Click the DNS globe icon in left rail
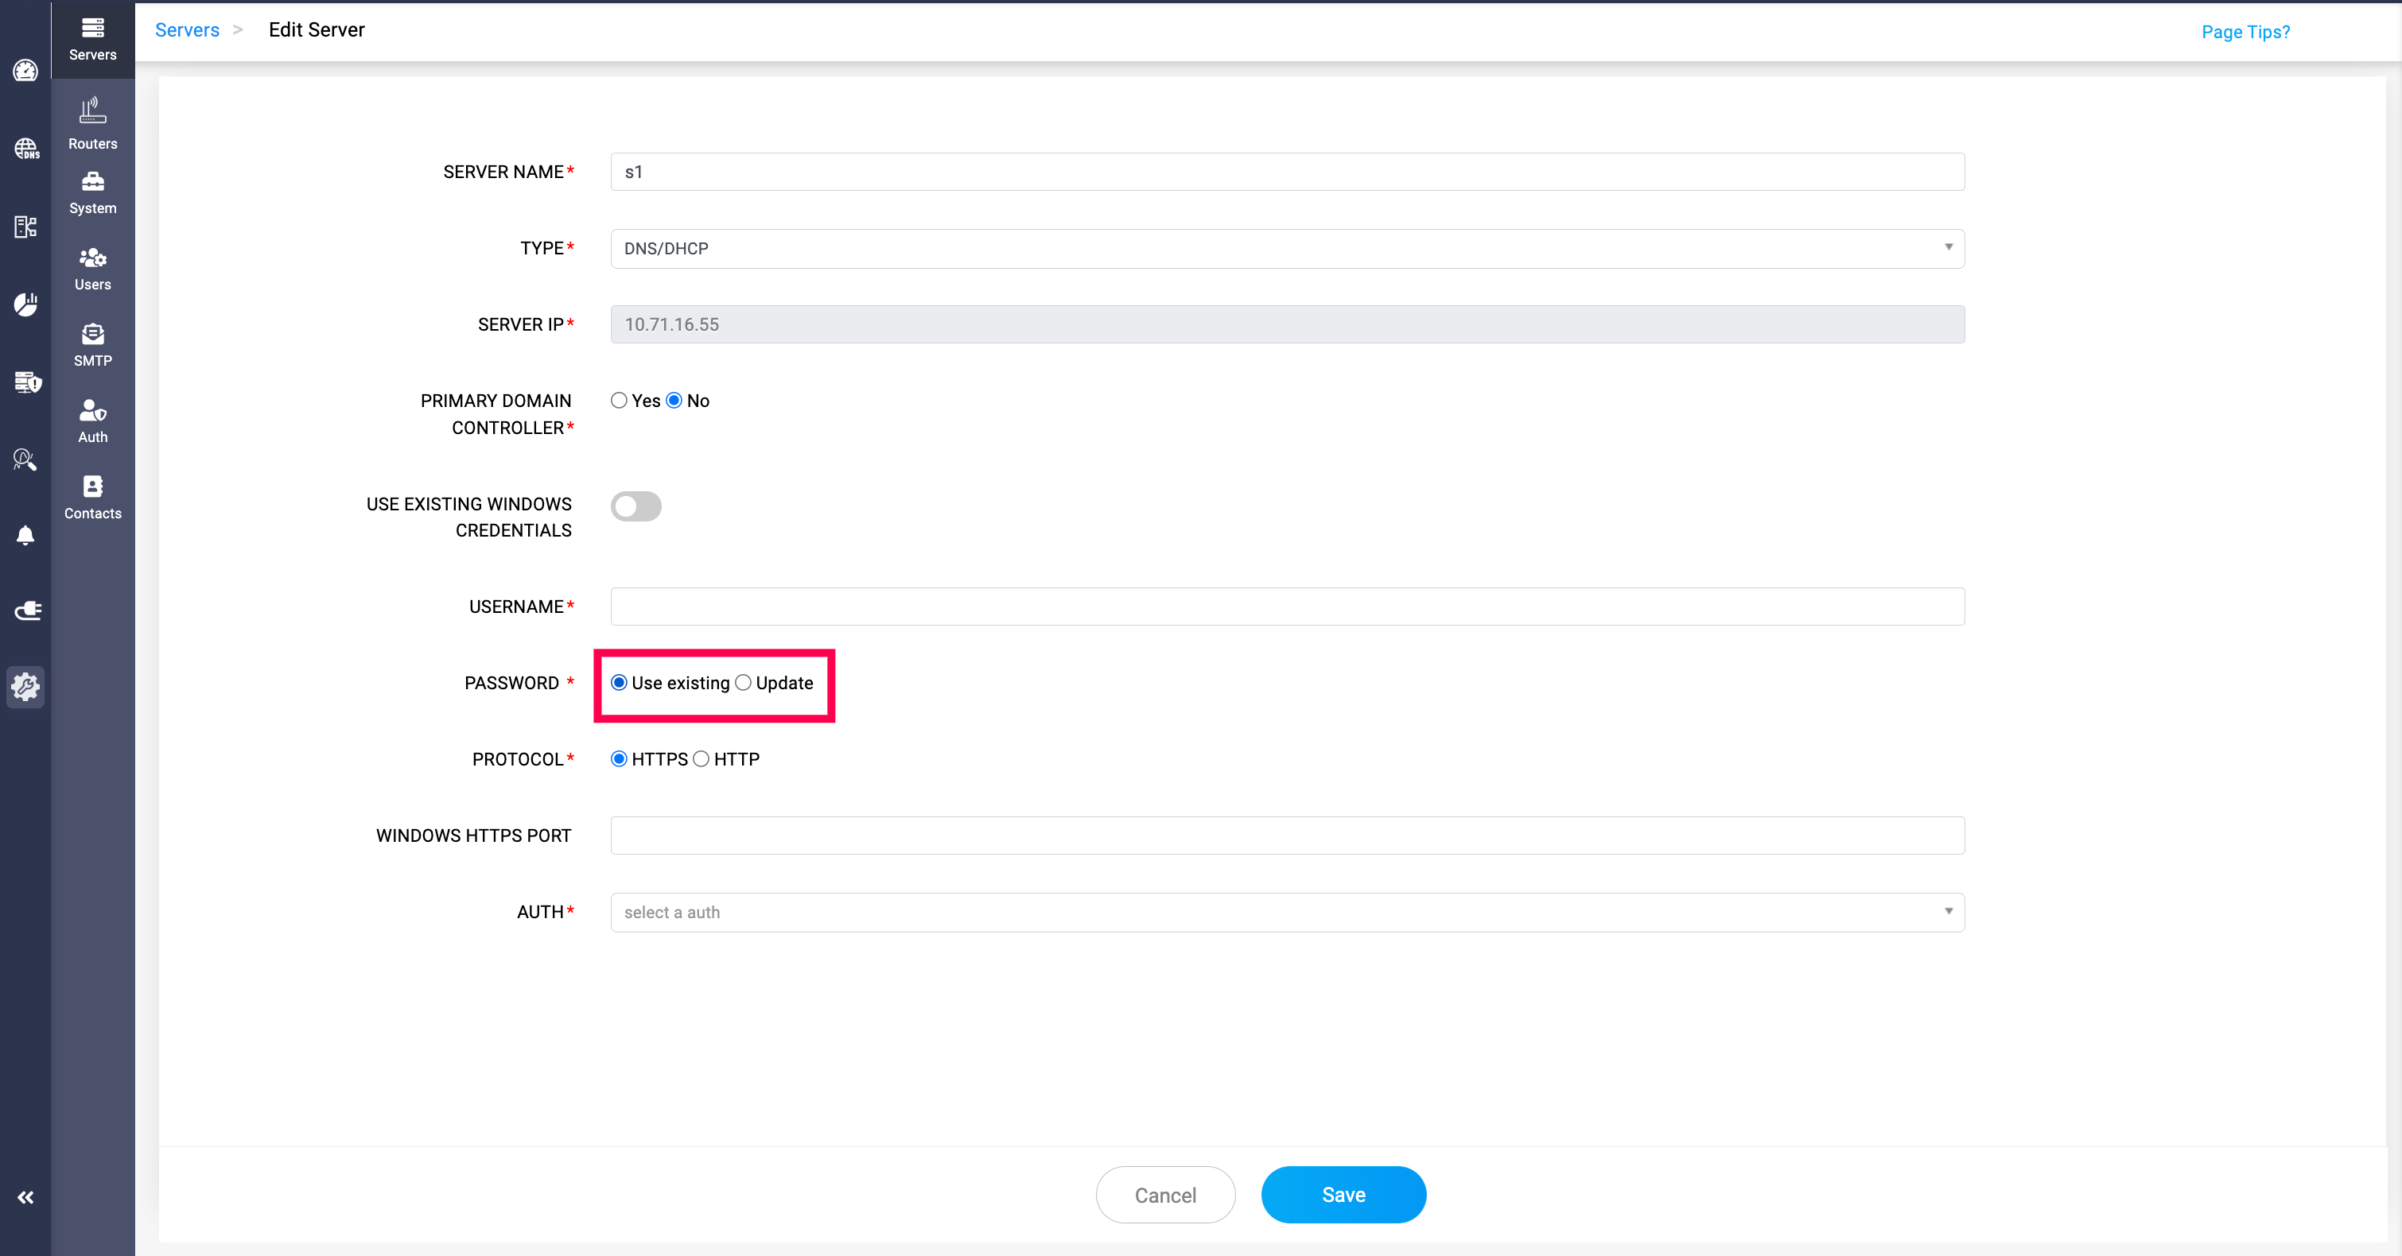 [x=25, y=148]
